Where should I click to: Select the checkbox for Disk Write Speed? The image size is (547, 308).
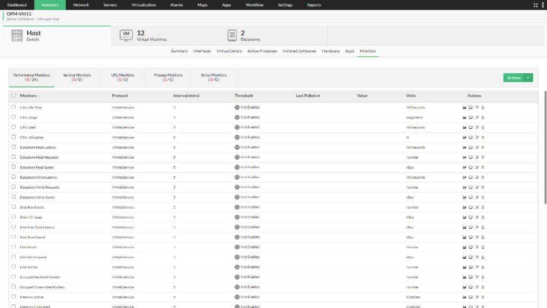click(x=13, y=257)
